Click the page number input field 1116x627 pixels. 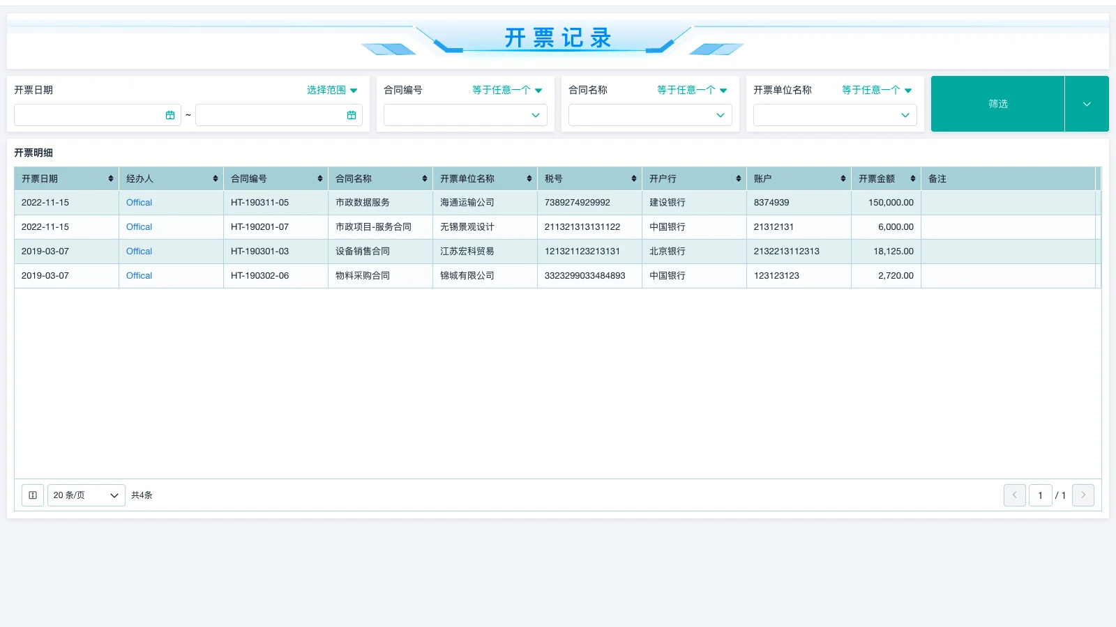coord(1040,495)
